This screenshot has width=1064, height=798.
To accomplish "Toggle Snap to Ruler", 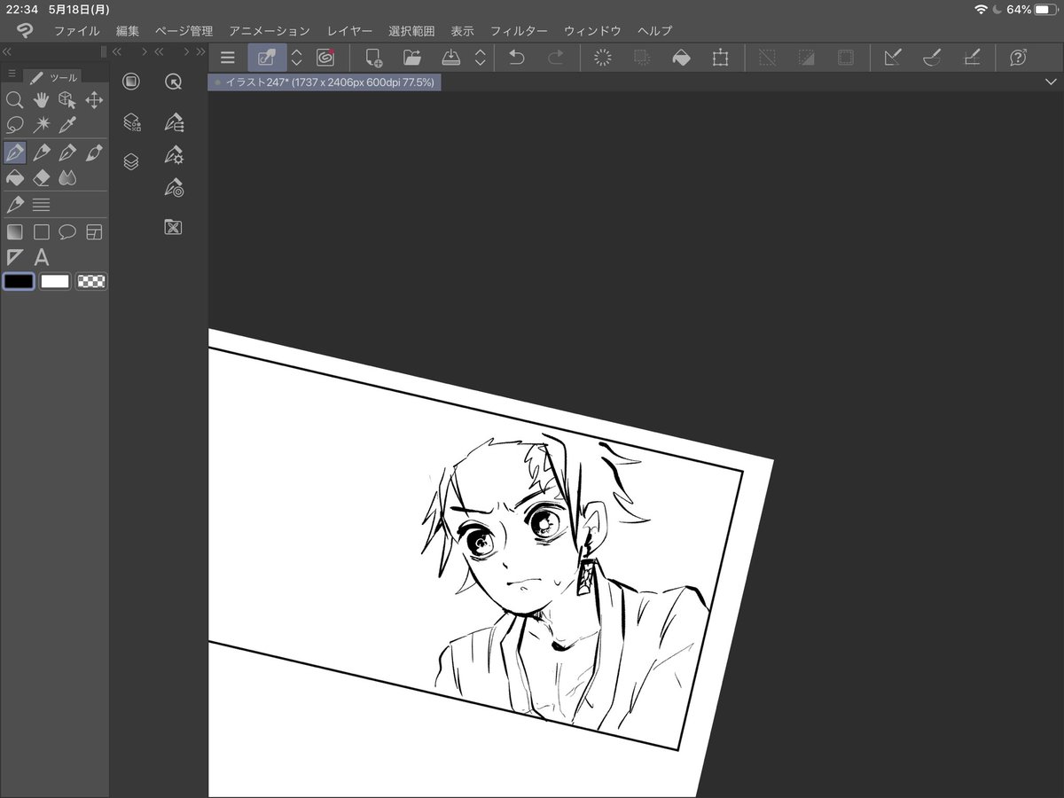I will point(893,58).
